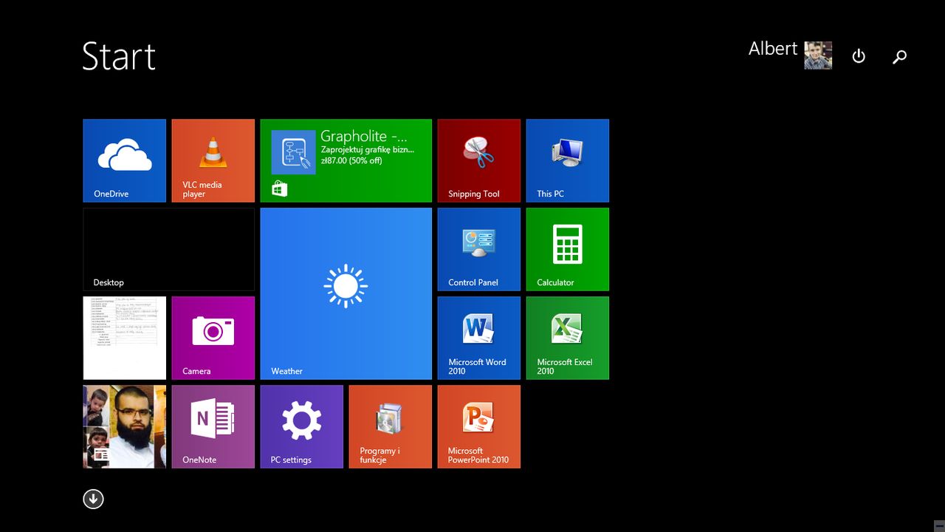
Task: Click the minus zoom button in corner
Action: click(938, 525)
